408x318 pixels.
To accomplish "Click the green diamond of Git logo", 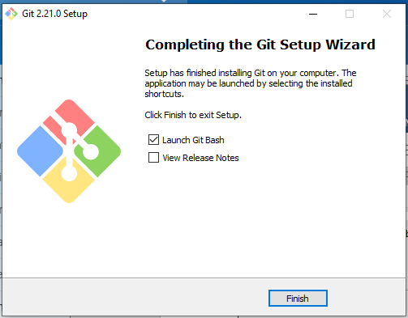I will click(99, 151).
